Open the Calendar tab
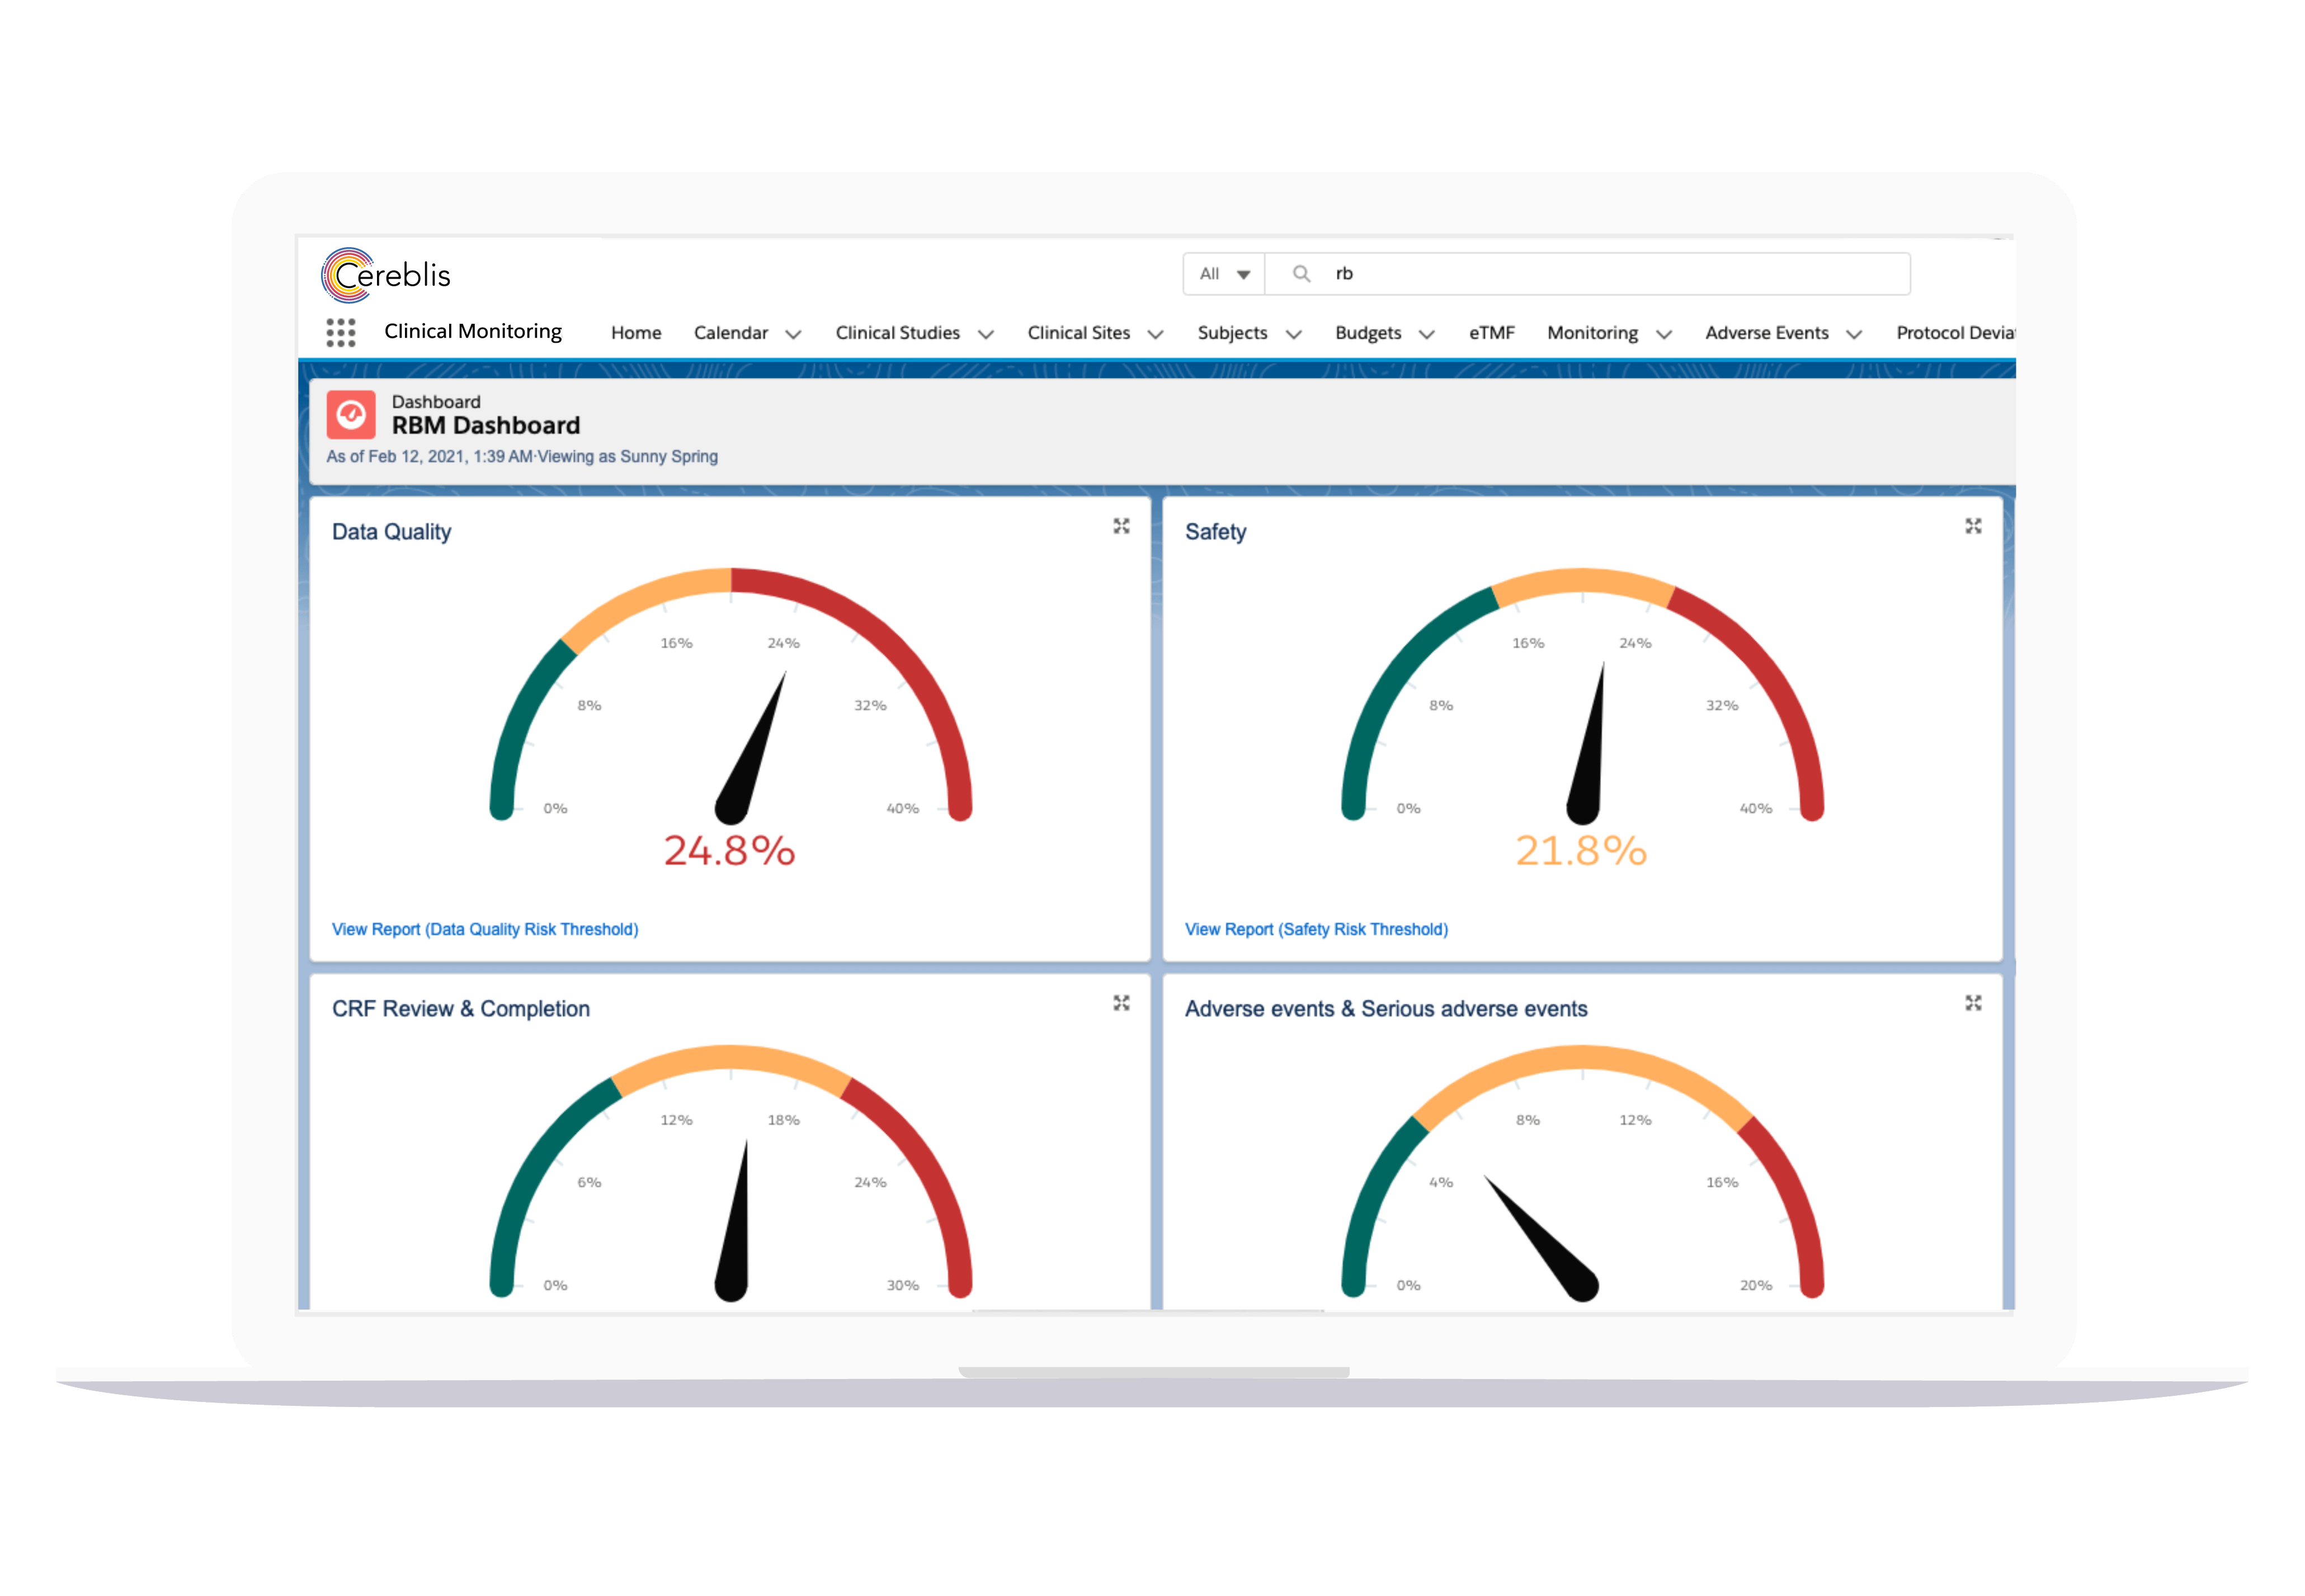Screen dimensions: 2305x1596 (730, 333)
